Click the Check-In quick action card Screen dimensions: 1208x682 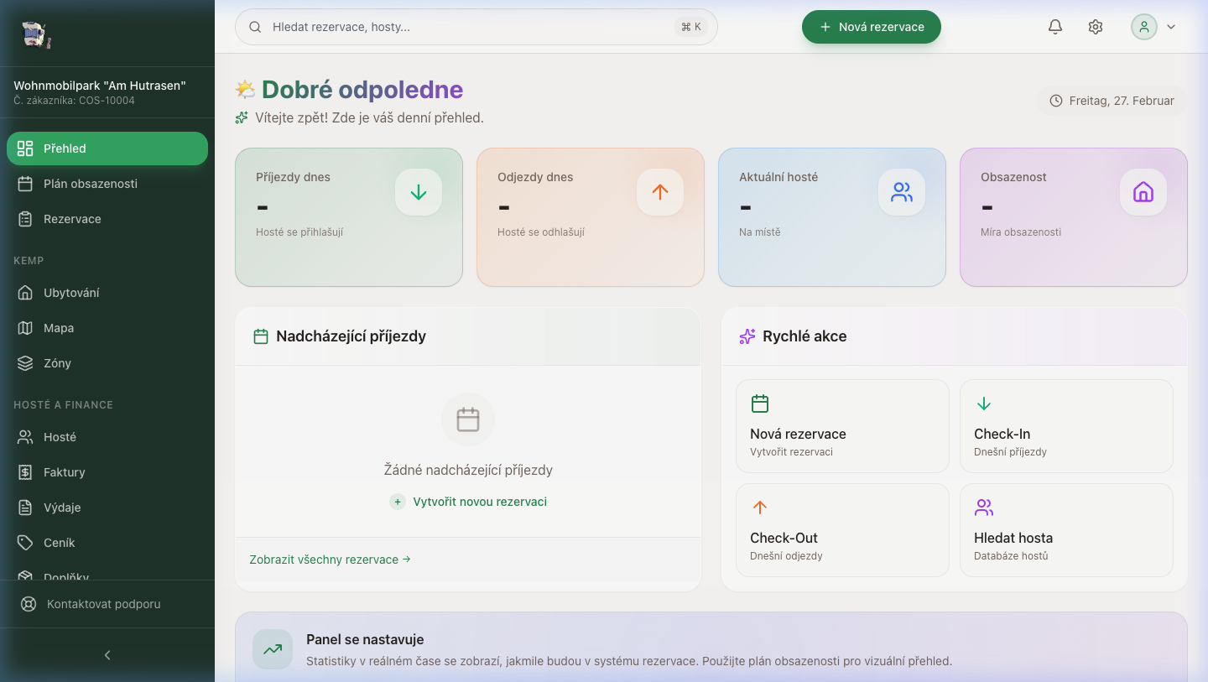click(x=1066, y=426)
